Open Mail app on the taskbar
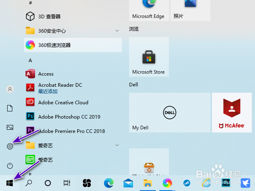 pos(128,183)
